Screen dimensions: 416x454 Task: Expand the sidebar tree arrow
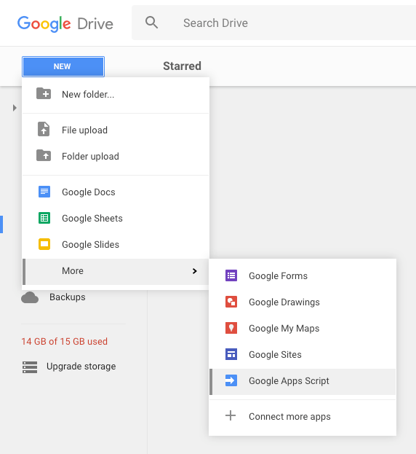click(15, 108)
